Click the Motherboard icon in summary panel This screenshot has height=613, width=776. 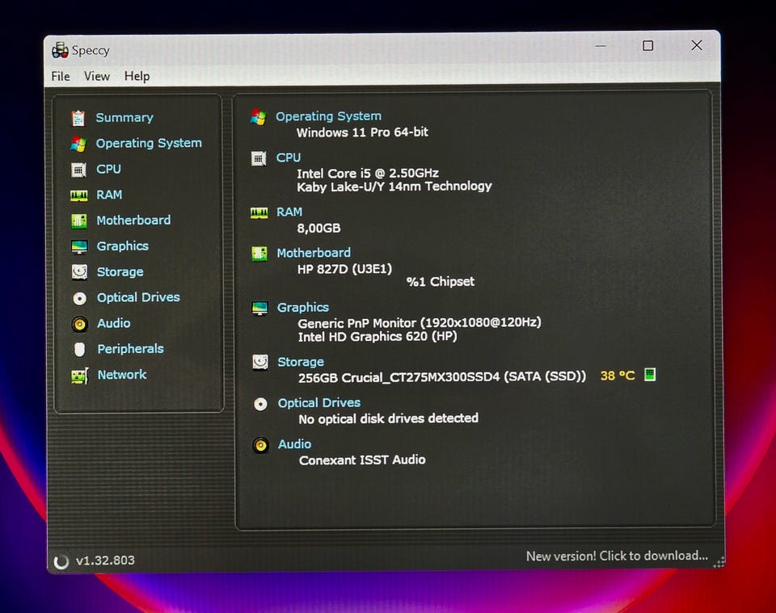point(259,254)
